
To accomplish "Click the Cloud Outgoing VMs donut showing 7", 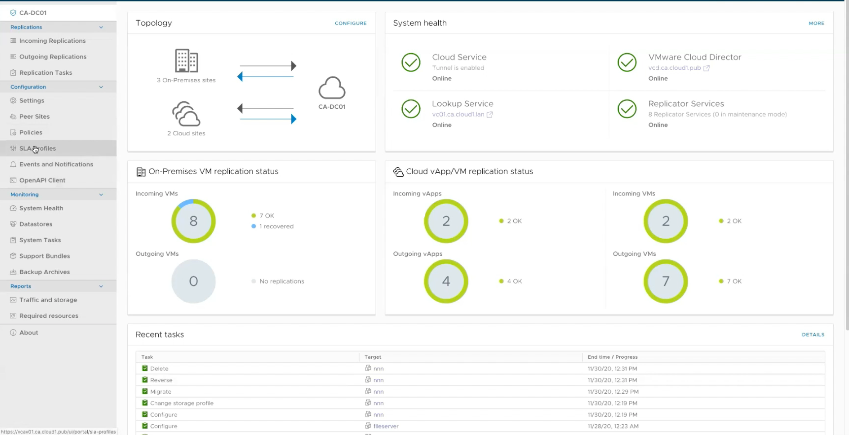I will coord(666,281).
